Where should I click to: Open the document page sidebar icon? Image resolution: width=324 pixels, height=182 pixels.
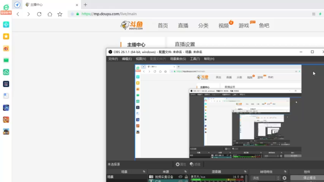tap(6, 96)
